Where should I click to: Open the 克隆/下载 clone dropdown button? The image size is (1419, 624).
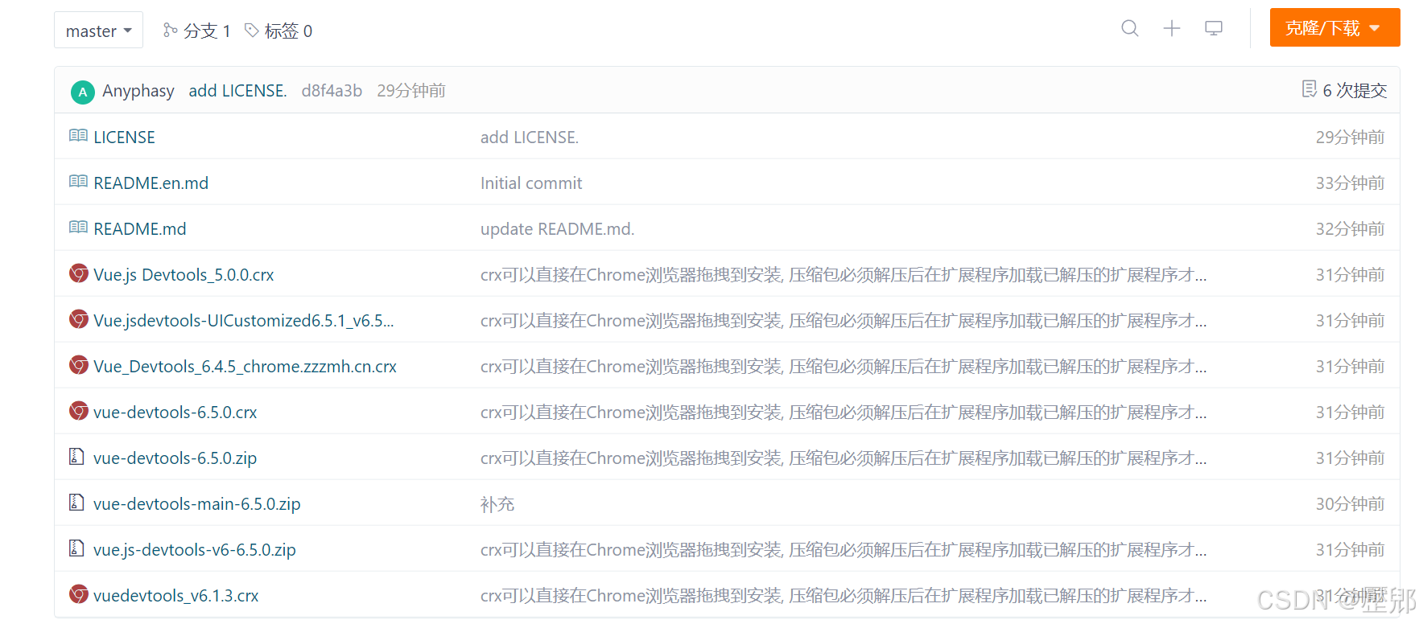(x=1334, y=28)
